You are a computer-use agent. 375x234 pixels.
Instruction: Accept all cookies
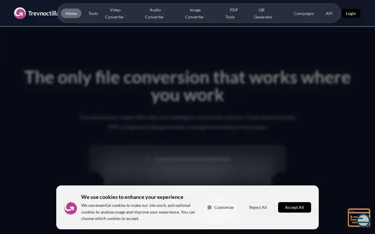point(294,207)
